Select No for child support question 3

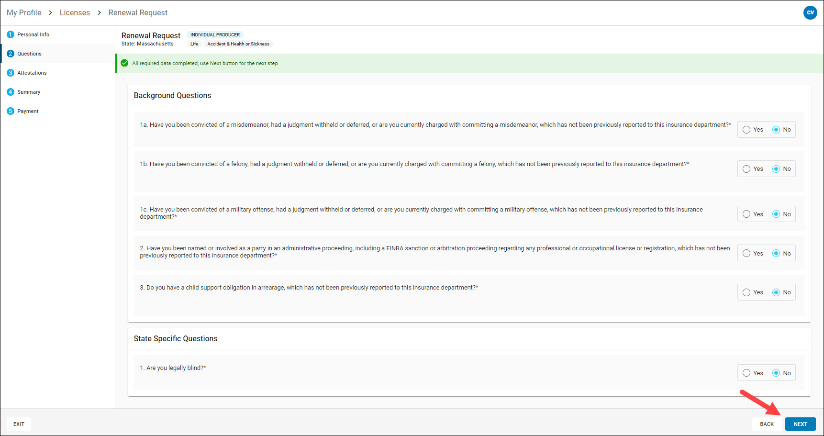click(776, 292)
